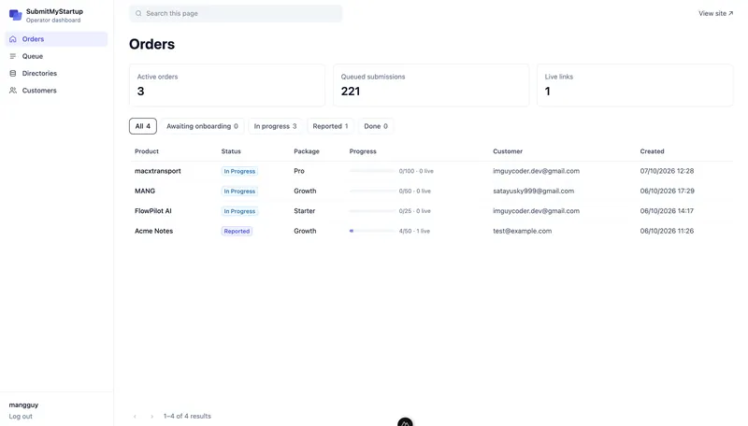Click the Pro package cell
Screen dimensions: 748x426
(299, 171)
